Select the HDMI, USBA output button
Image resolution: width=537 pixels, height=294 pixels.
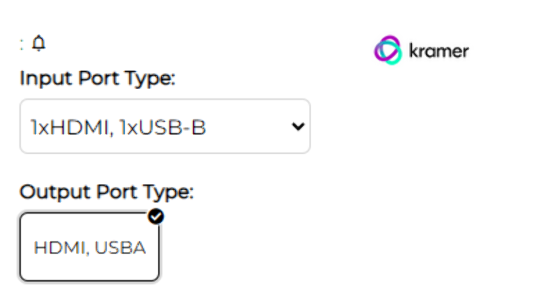point(90,247)
